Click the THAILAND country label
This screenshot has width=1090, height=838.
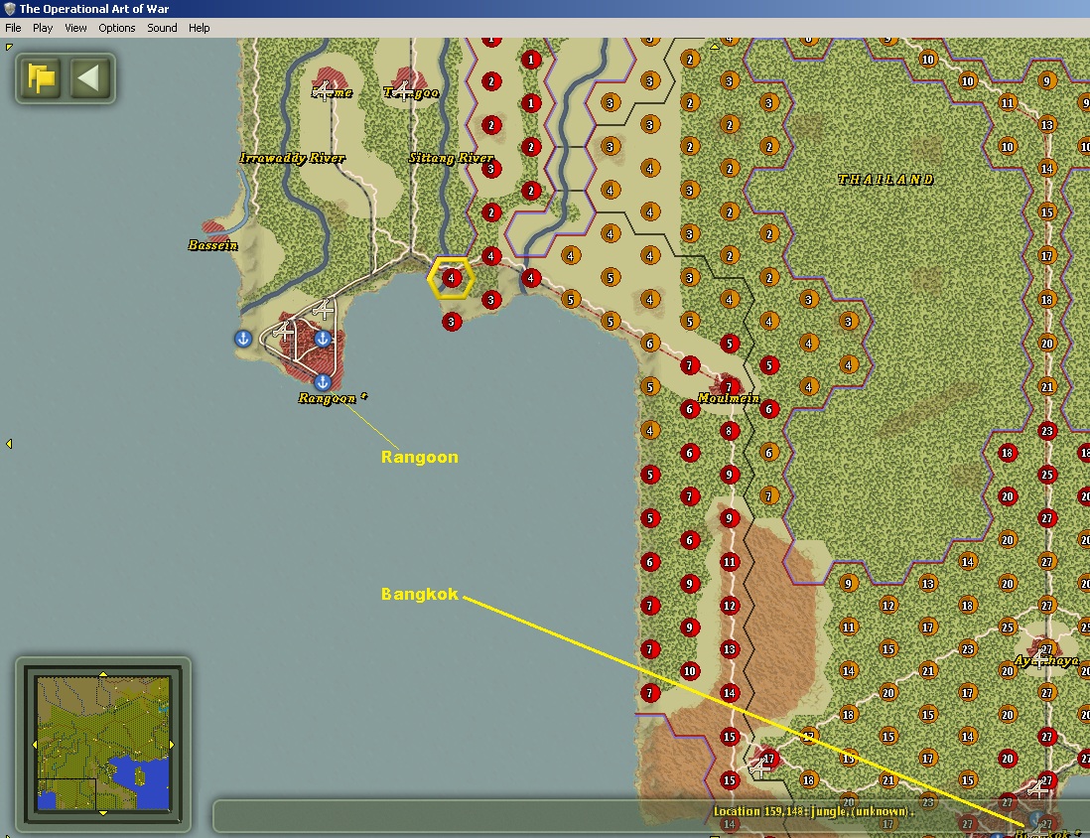[886, 180]
